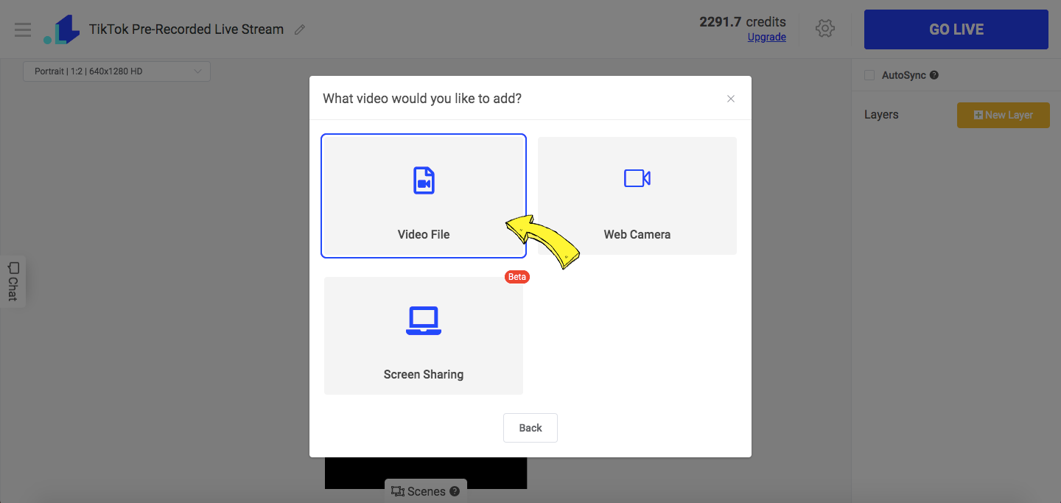This screenshot has height=503, width=1061.
Task: Open the Scenes panel
Action: (425, 490)
